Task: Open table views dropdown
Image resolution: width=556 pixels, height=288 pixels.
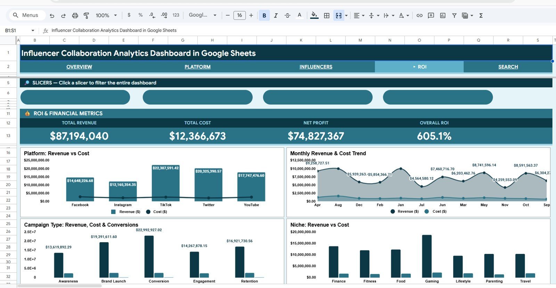Action: [467, 15]
